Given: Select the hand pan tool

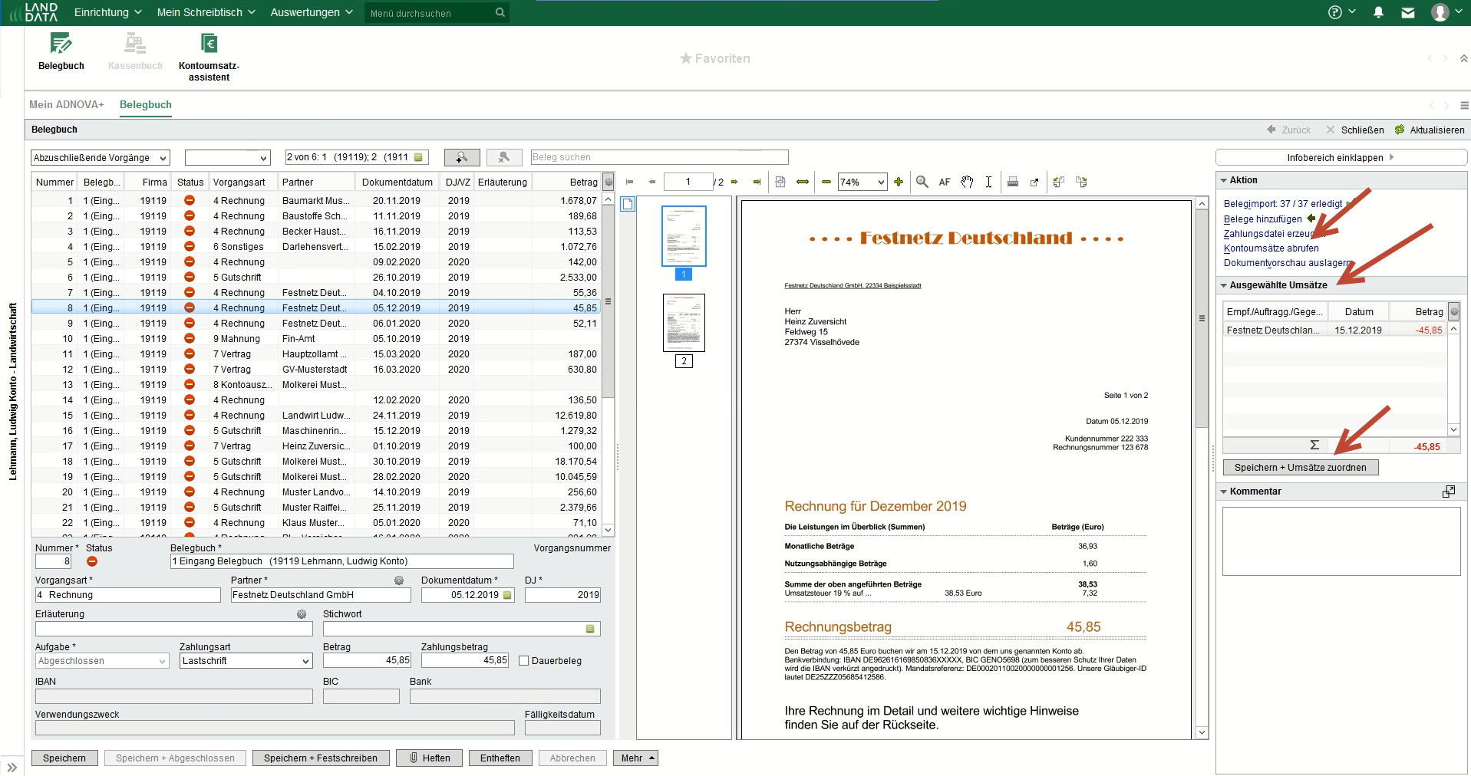Looking at the screenshot, I should pos(967,182).
